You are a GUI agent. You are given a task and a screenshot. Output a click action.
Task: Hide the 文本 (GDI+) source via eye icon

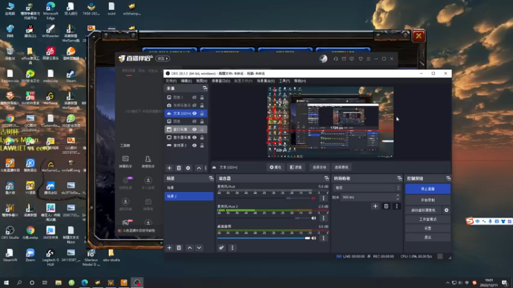tap(194, 113)
